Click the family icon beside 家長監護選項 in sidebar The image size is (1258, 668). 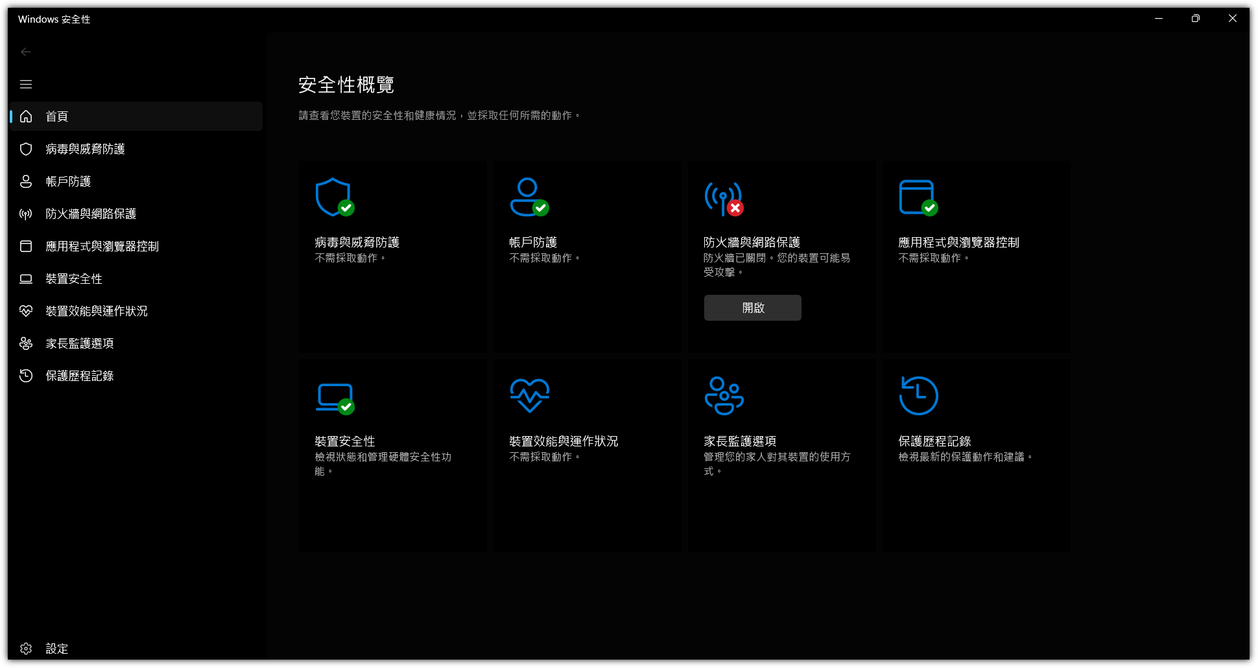(26, 343)
